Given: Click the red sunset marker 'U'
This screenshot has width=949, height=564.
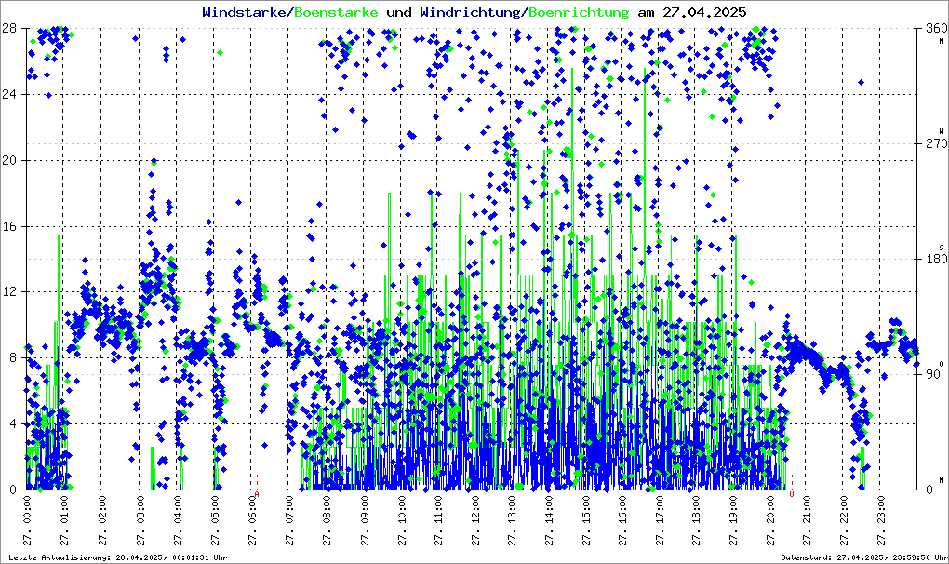Looking at the screenshot, I should pos(792,494).
